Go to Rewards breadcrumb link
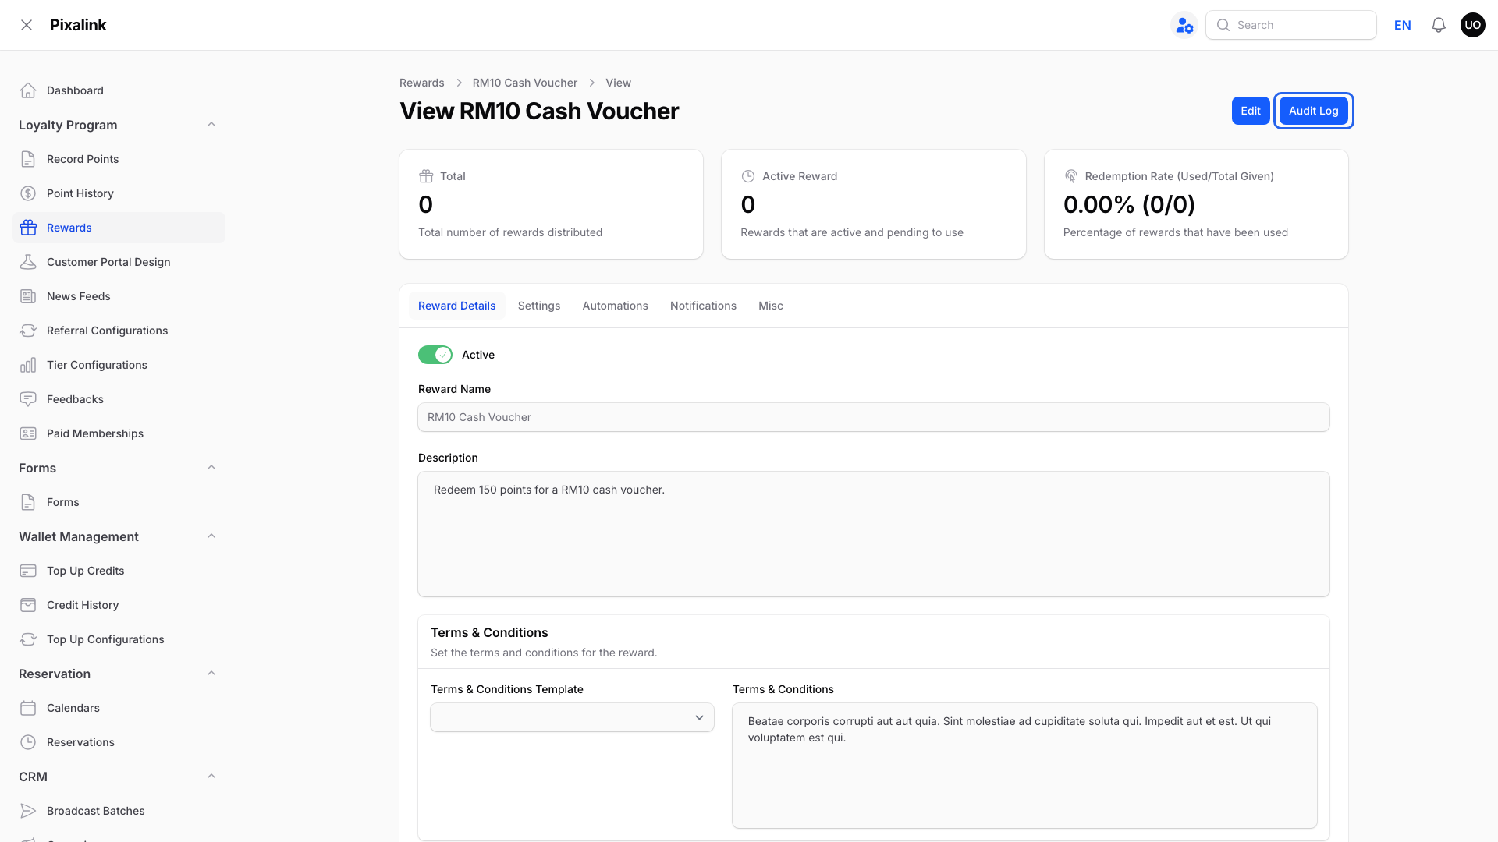Screen dimensions: 1498x842 coord(421,83)
